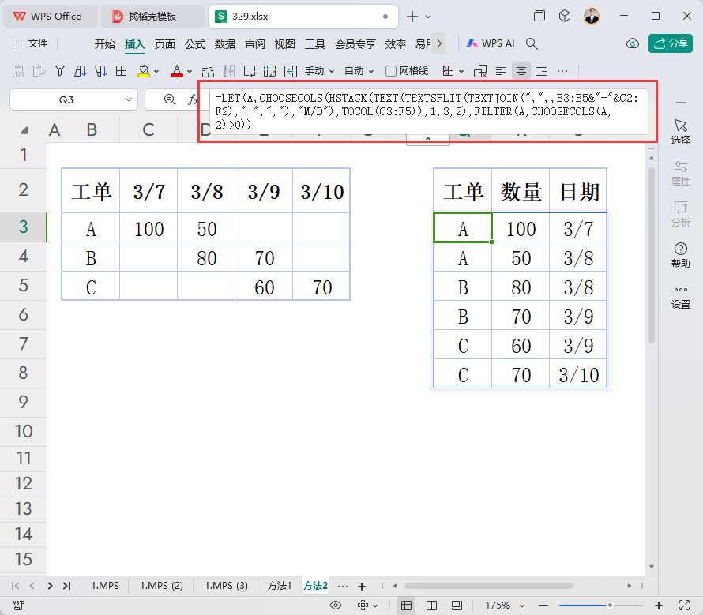Collapse the formula bar with chevron
The width and height of the screenshot is (703, 615).
(x=428, y=139)
